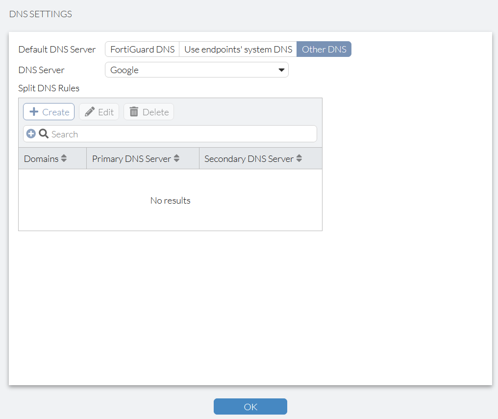Click the OK button to save settings
The height and width of the screenshot is (419, 498).
[x=250, y=406]
